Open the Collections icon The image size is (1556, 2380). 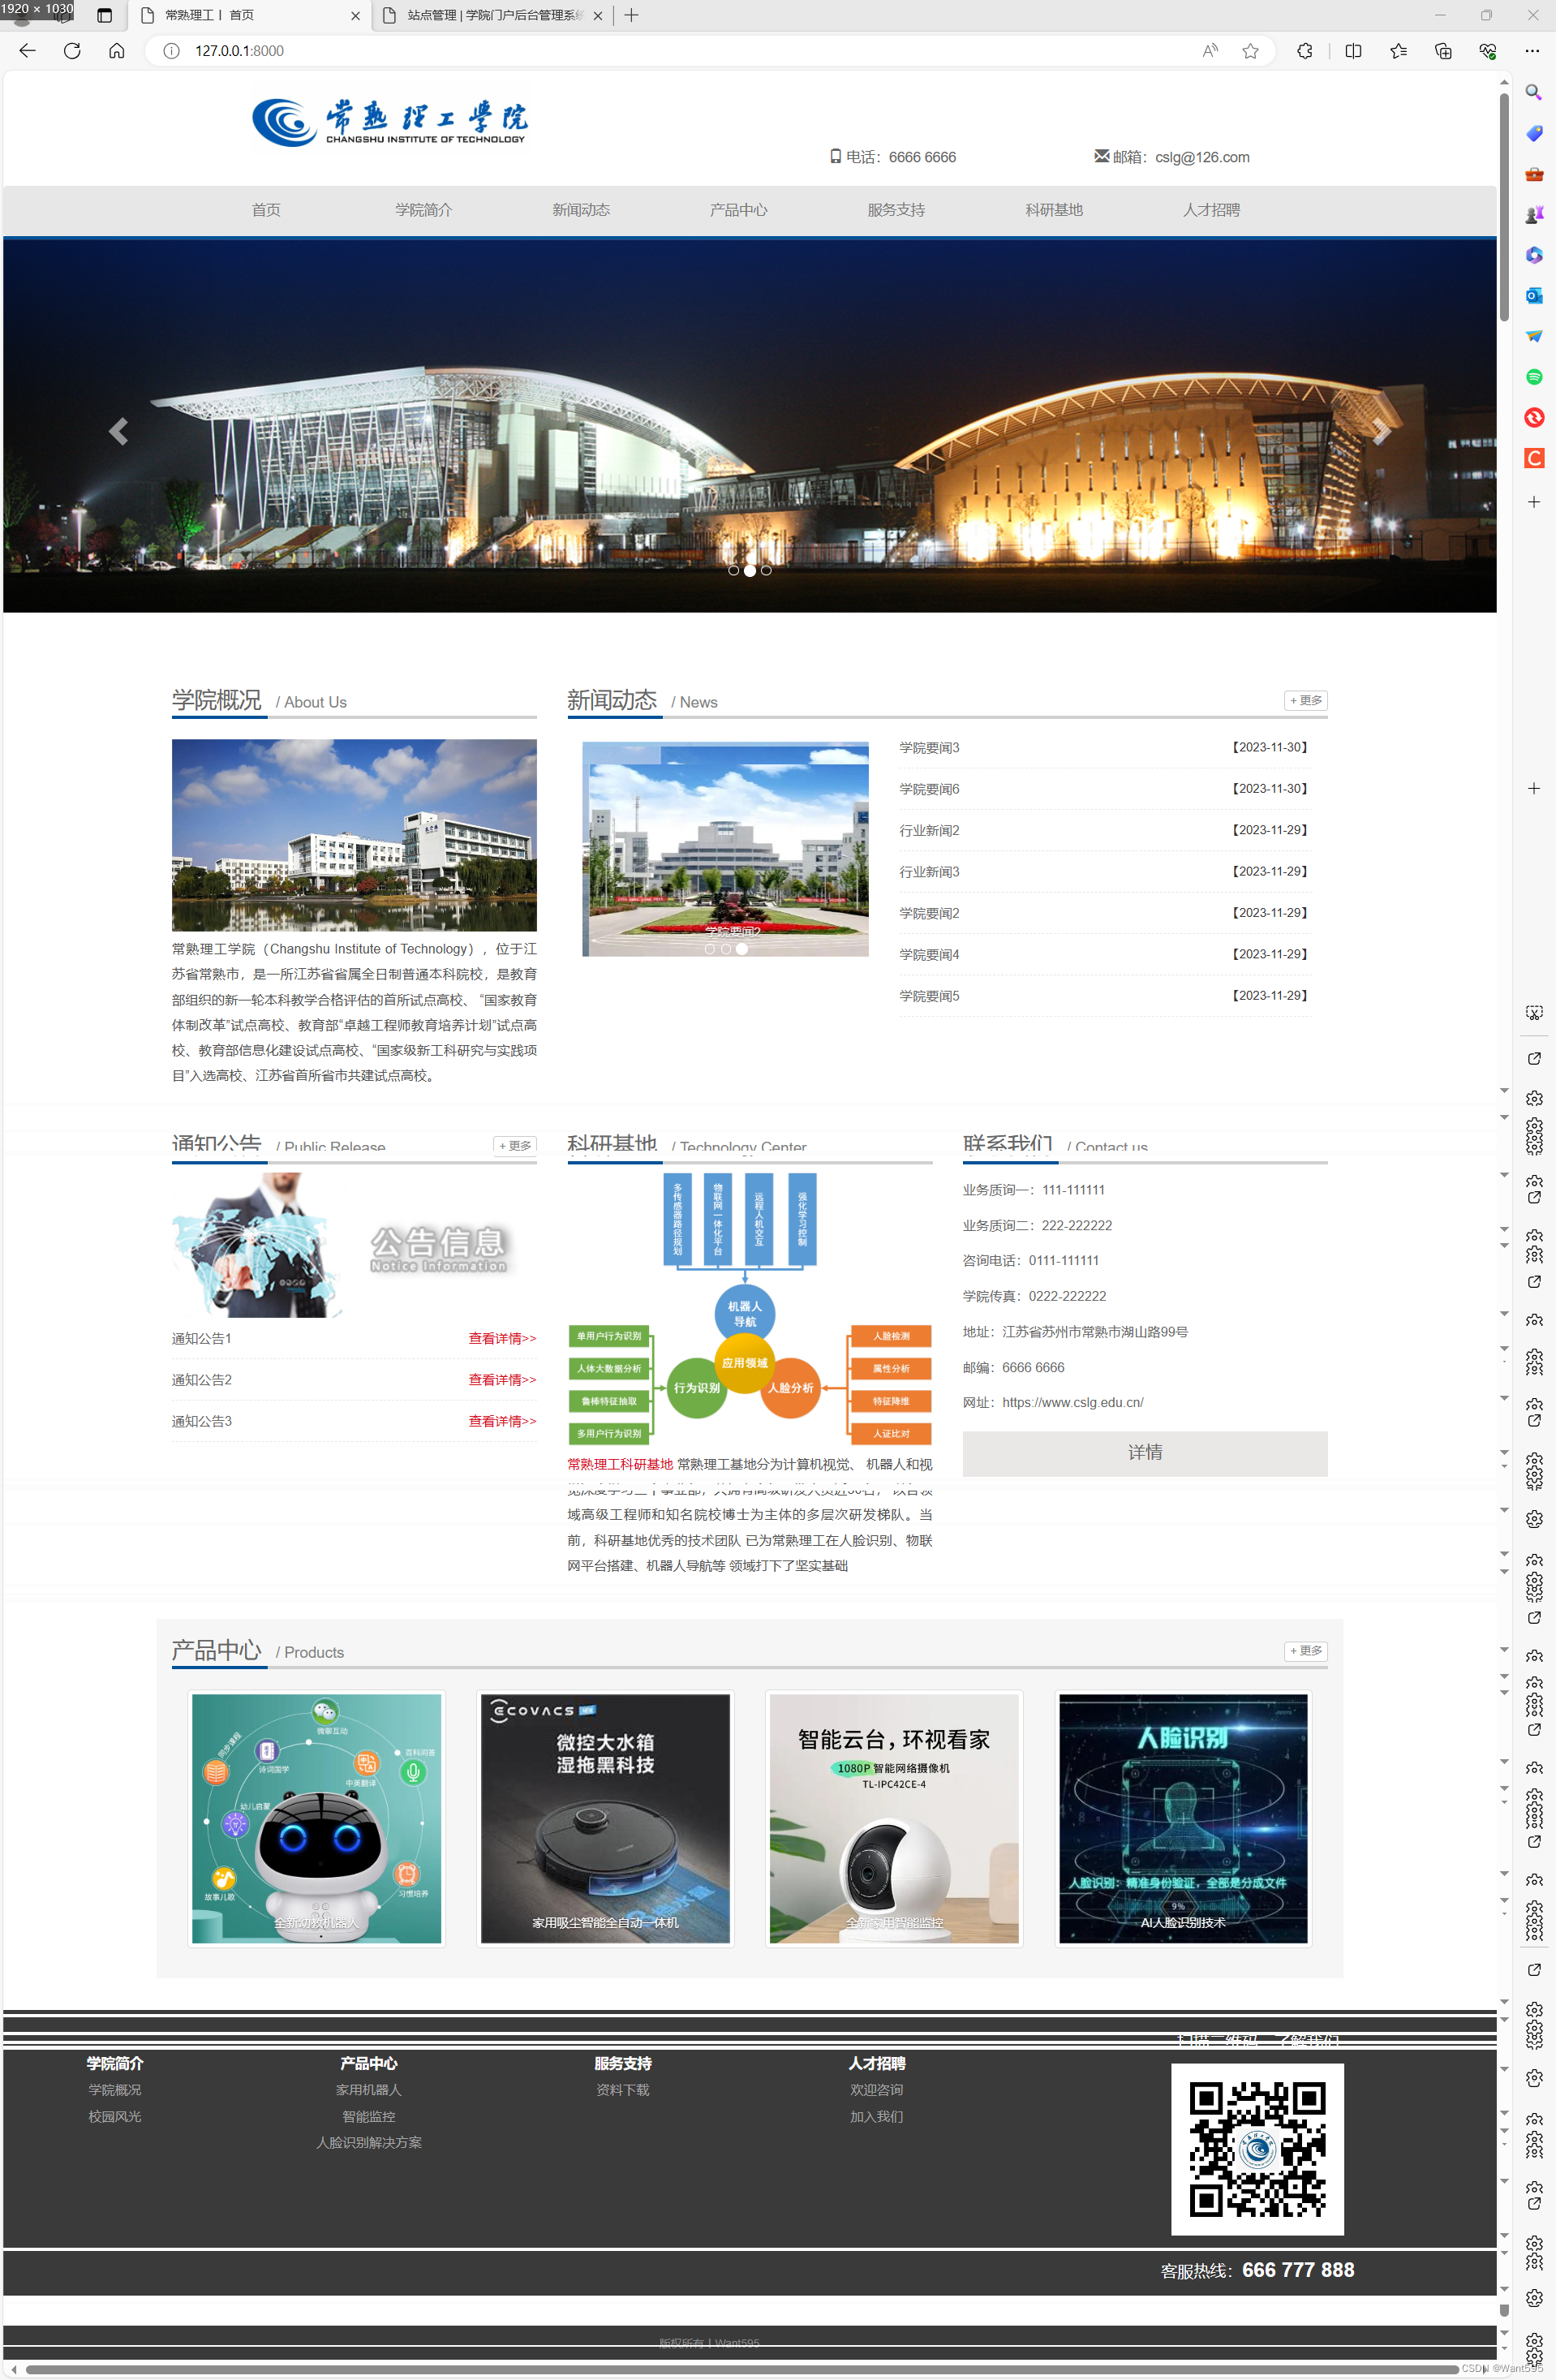point(1443,51)
